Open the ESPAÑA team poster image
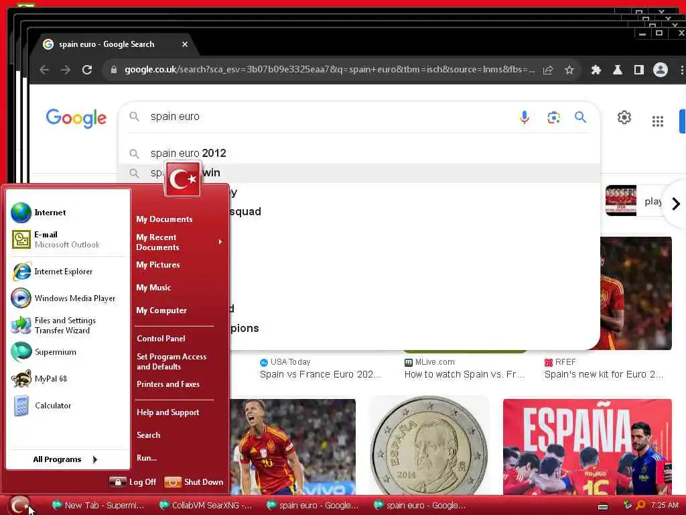This screenshot has height=515, width=686. pyautogui.click(x=587, y=447)
